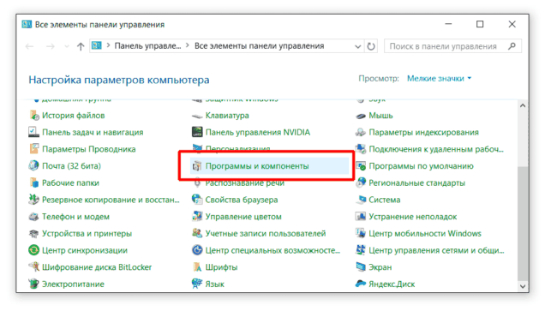This screenshot has width=551, height=311.
Task: Open Учетные записи пользователей link
Action: click(x=266, y=233)
